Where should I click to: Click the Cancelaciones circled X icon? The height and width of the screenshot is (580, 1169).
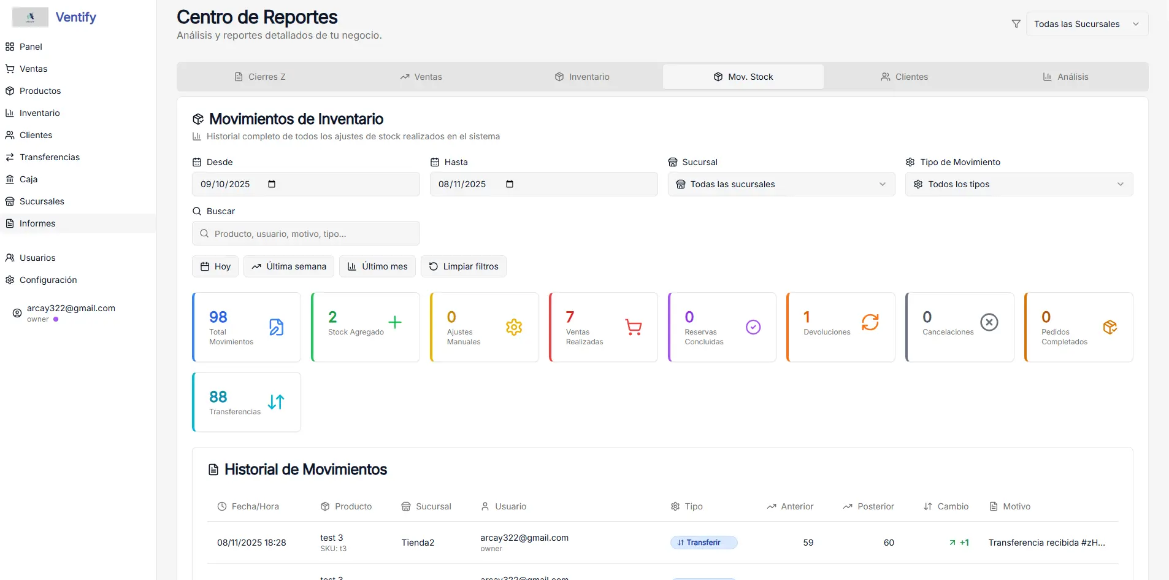[989, 322]
